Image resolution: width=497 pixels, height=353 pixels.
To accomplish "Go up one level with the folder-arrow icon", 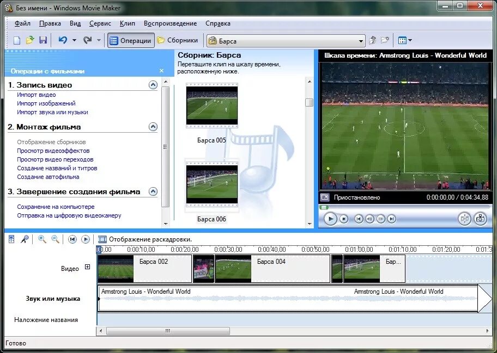I will (x=373, y=40).
